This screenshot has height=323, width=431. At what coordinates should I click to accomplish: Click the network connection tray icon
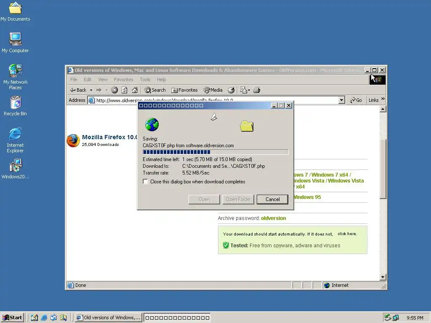click(396, 318)
